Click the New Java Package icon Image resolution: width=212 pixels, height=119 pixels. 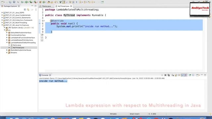[x=40, y=2]
